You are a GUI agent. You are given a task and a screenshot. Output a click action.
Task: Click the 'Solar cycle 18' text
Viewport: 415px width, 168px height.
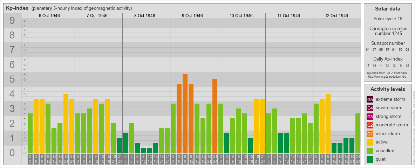pos(388,19)
